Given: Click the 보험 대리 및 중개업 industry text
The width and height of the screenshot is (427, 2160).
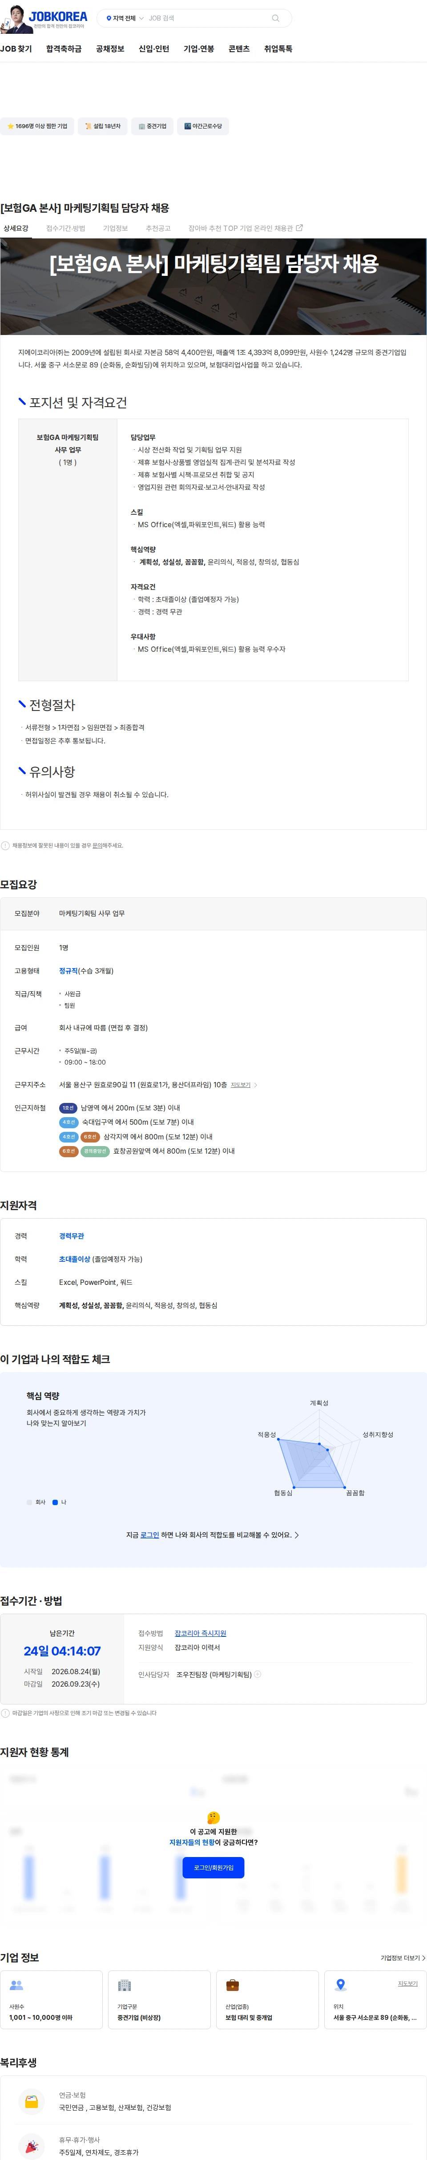Looking at the screenshot, I should [x=248, y=2018].
